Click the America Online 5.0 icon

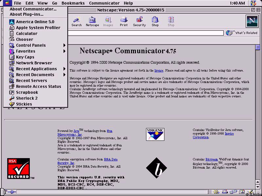coord(12,22)
